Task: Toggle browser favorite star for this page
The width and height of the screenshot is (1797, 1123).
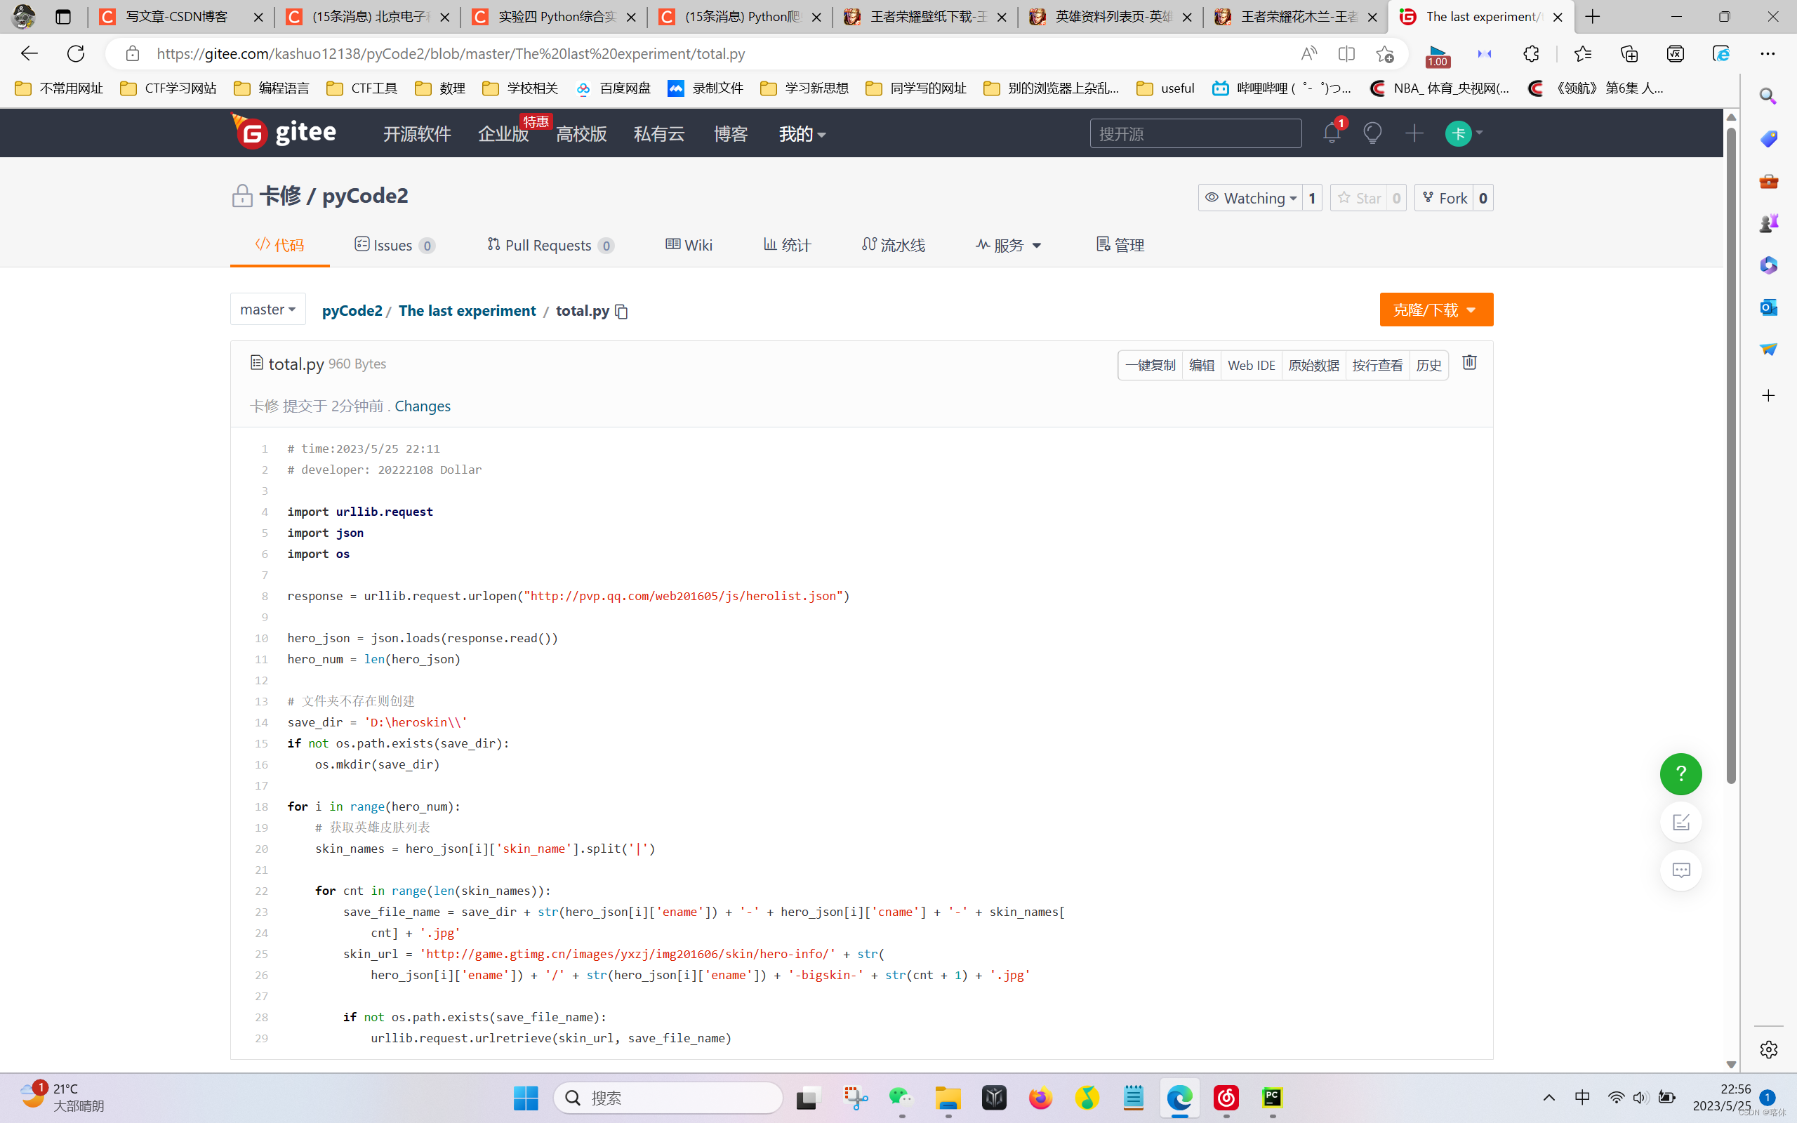Action: pyautogui.click(x=1384, y=53)
